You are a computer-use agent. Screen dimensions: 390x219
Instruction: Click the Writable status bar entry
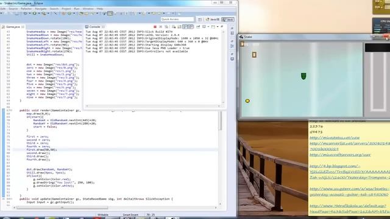point(103,215)
